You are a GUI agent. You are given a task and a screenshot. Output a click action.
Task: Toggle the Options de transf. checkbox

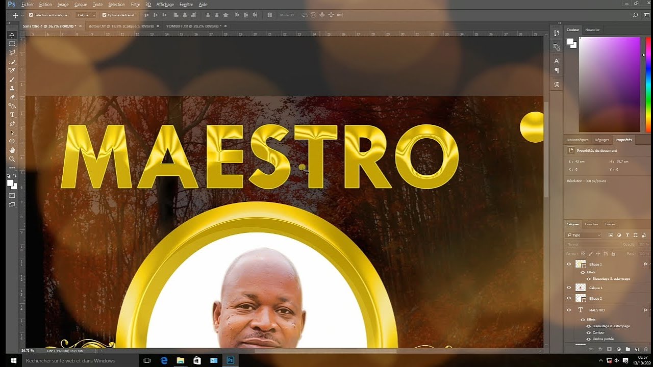pos(105,15)
